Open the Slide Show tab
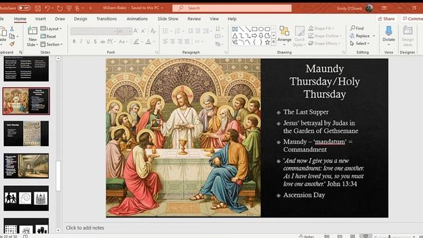Image resolution: width=423 pixels, height=238 pixels. point(168,19)
